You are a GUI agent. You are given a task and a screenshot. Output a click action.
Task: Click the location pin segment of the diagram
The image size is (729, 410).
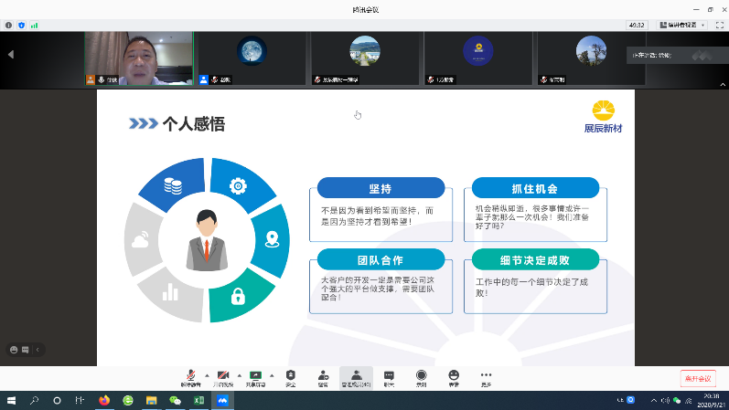pyautogui.click(x=273, y=239)
